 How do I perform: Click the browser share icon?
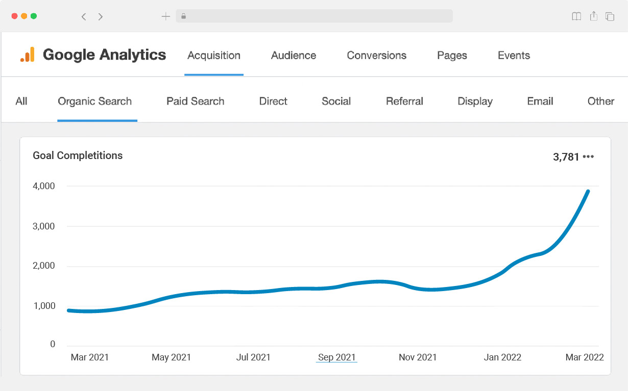[593, 16]
